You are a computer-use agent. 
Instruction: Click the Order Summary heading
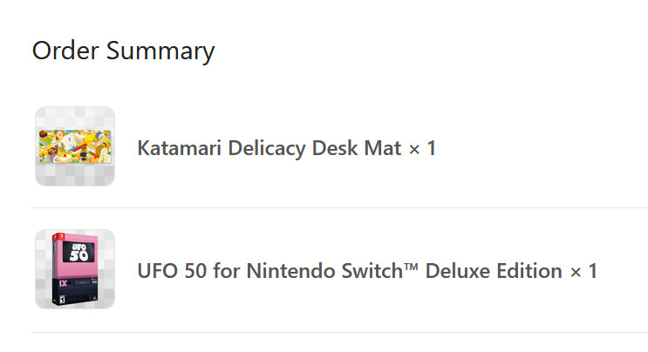(123, 51)
